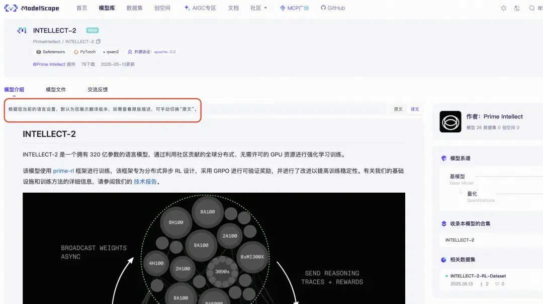Copy the PrimeIntellect / INTELLECT-2 path
Viewport: 543px width, 304px height.
[99, 42]
